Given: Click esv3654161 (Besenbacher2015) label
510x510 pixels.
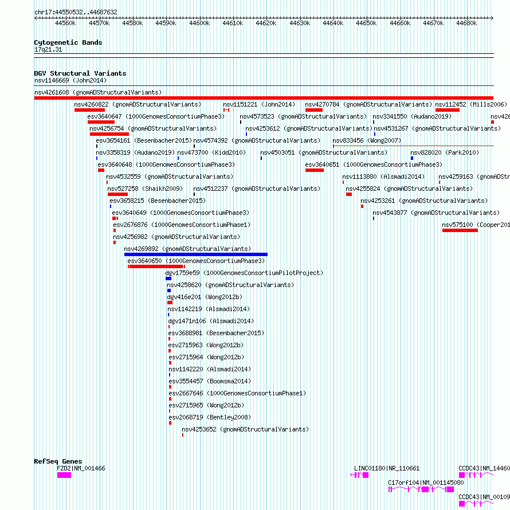Looking at the screenshot, I should tap(144, 140).
